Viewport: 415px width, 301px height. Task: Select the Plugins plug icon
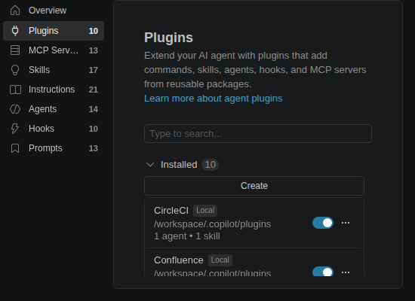(15, 31)
